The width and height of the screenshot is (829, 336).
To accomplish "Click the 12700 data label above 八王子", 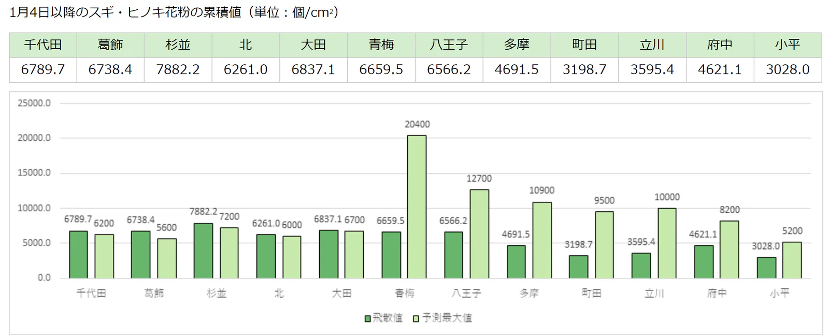I will point(479,179).
